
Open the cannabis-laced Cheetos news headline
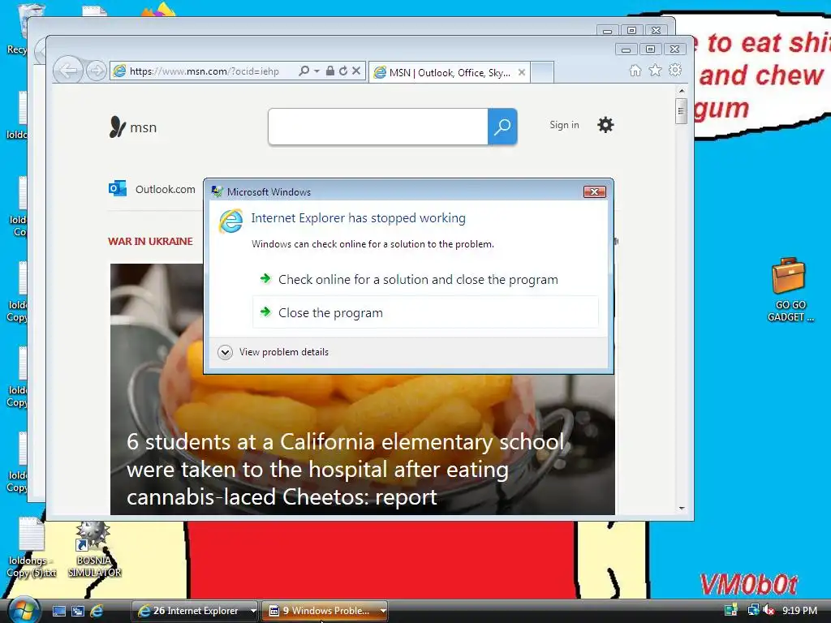click(345, 470)
